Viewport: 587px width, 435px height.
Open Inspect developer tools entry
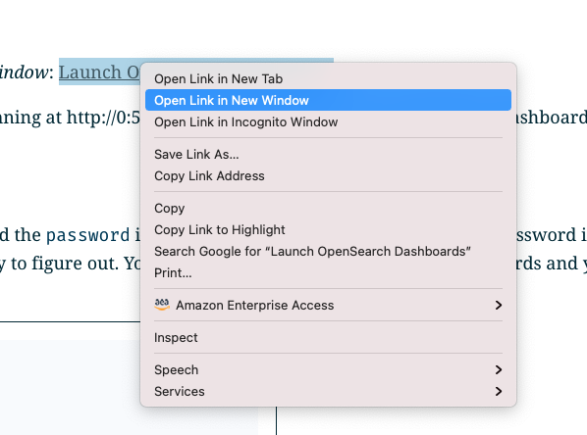(x=328, y=337)
